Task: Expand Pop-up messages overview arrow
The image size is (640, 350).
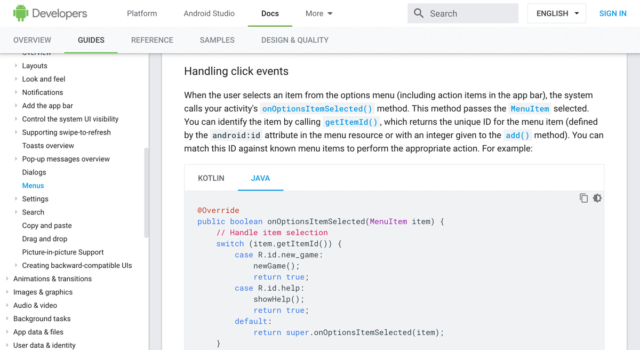Action: 16,159
